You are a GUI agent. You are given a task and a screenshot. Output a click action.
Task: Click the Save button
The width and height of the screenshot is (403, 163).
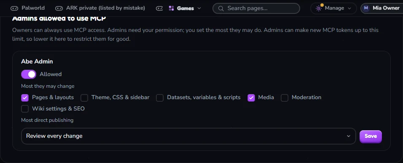coord(371,137)
